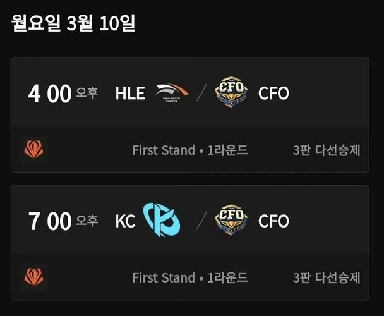Click the slash divider between KC and CFO
The image size is (384, 316).
point(201,221)
